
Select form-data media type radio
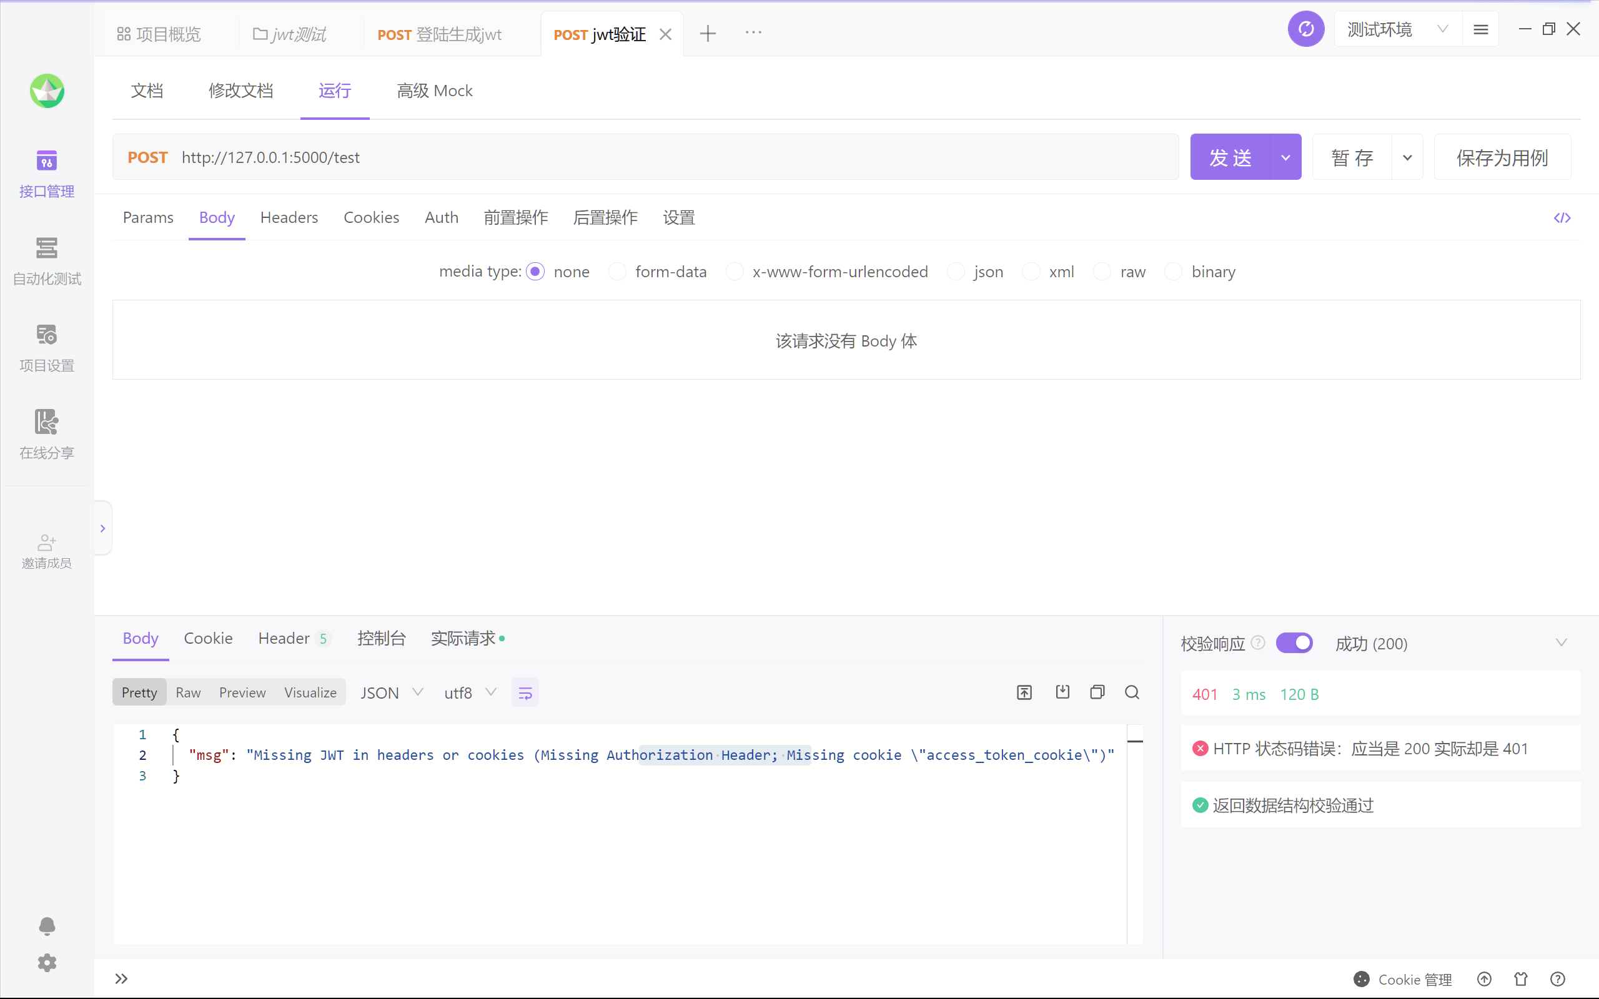617,272
